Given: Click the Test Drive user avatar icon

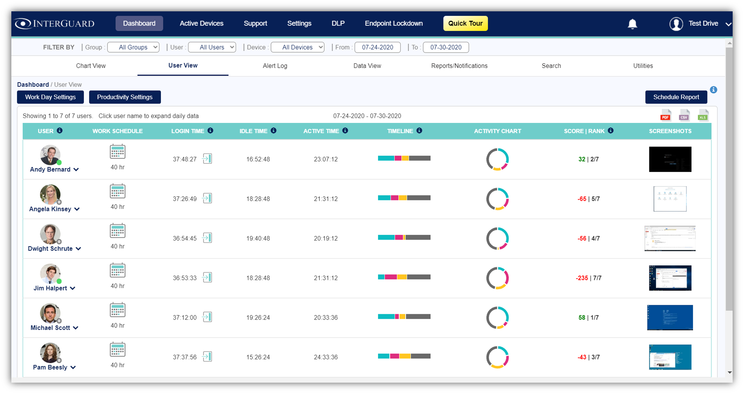Looking at the screenshot, I should [x=676, y=24].
